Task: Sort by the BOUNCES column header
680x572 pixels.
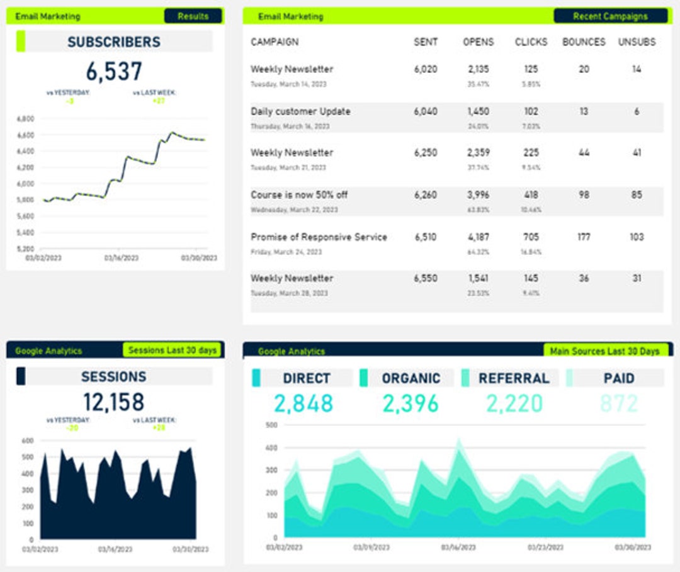Action: pyautogui.click(x=584, y=42)
